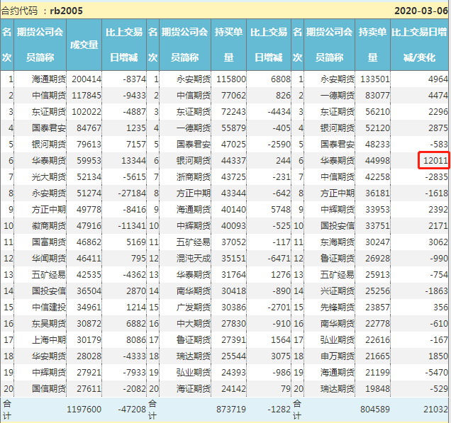451x423 pixels.
Task: Click 瑞达期货 in the long position ranking
Action: 194,356
